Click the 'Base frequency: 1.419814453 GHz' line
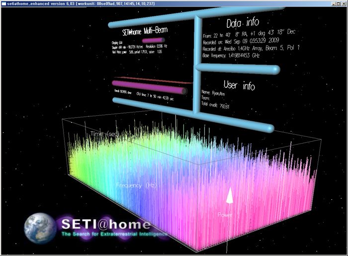 231,55
